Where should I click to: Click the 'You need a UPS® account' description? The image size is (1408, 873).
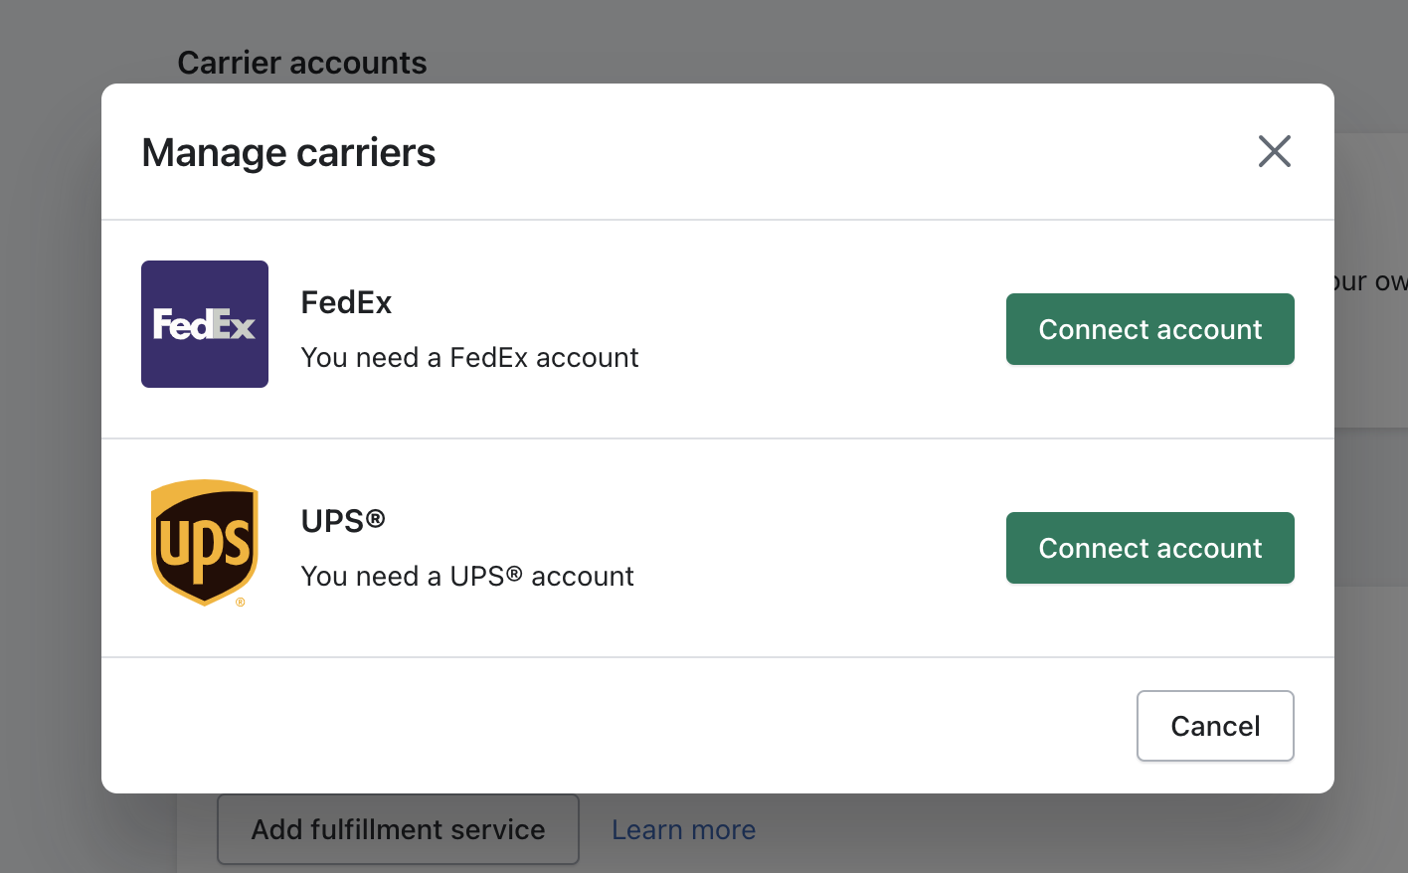(x=467, y=576)
